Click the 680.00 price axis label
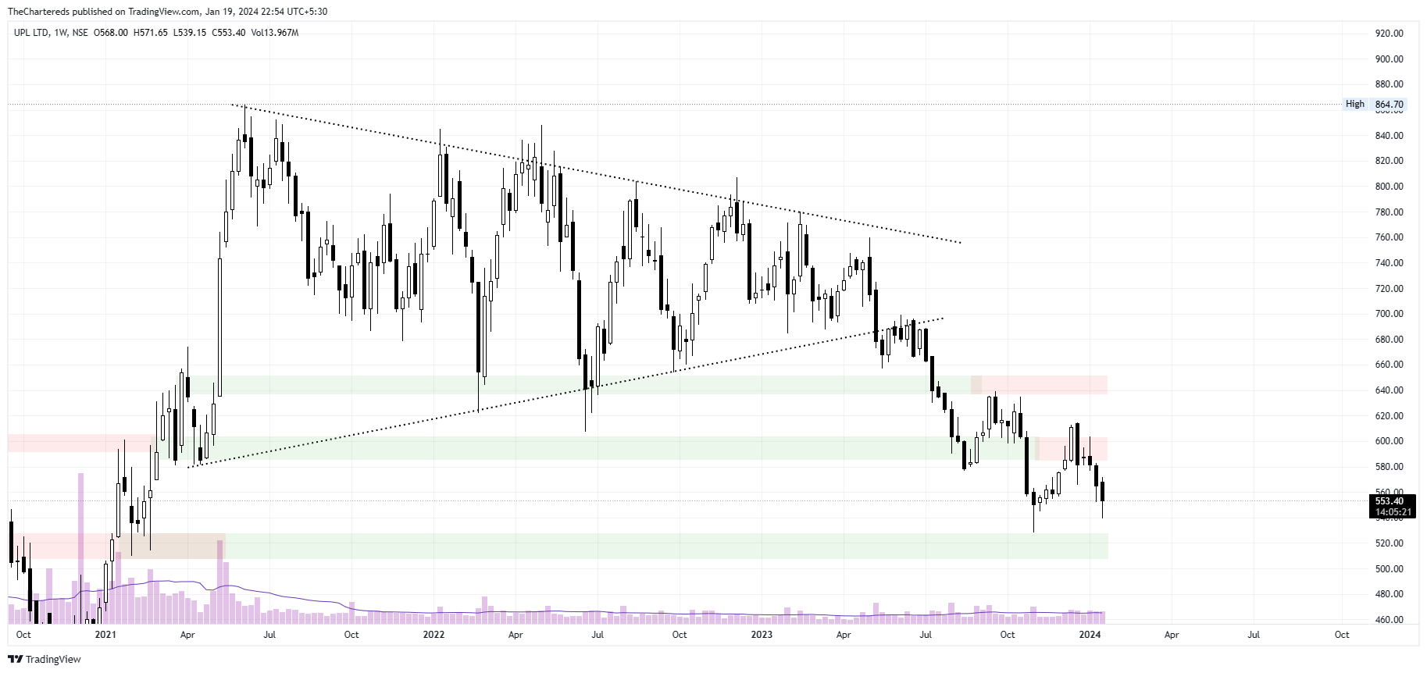 click(1390, 340)
